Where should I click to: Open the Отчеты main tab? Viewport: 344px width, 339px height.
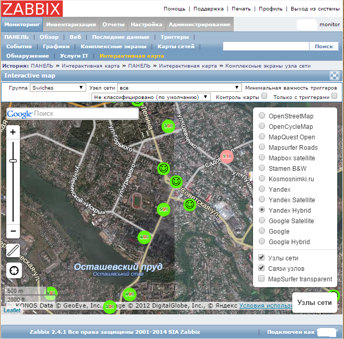tap(113, 25)
